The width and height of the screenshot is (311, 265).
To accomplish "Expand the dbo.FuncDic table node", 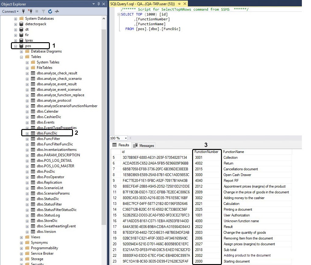I will pyautogui.click(x=27, y=133).
